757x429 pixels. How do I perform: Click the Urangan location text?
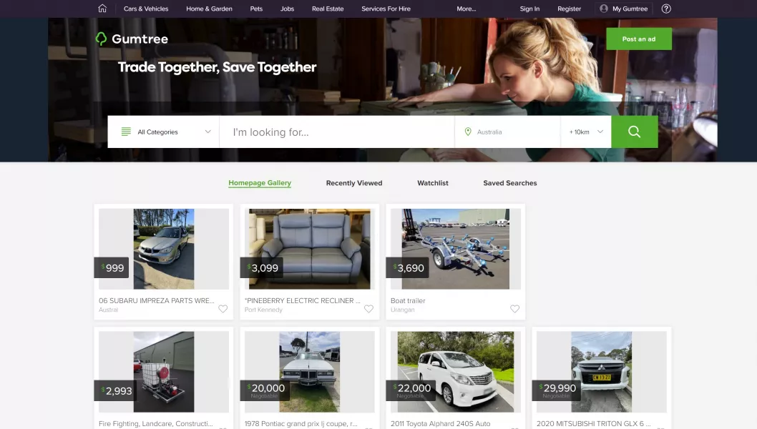point(403,310)
